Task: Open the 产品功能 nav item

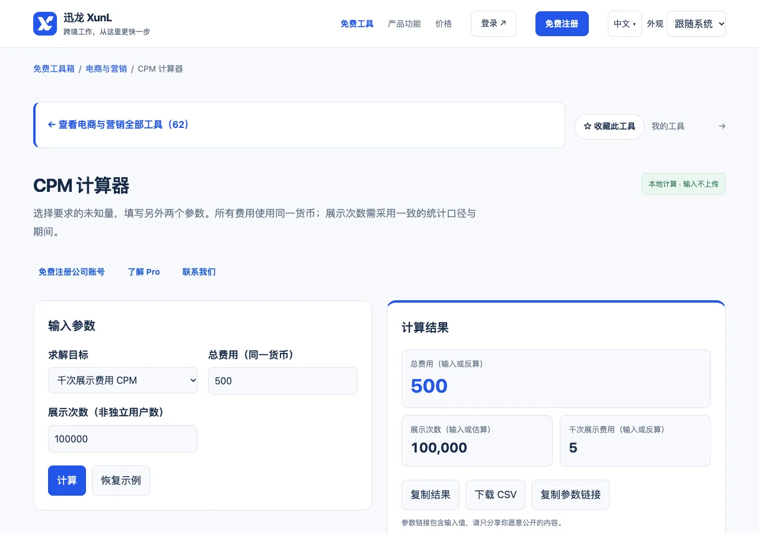Action: [x=404, y=24]
